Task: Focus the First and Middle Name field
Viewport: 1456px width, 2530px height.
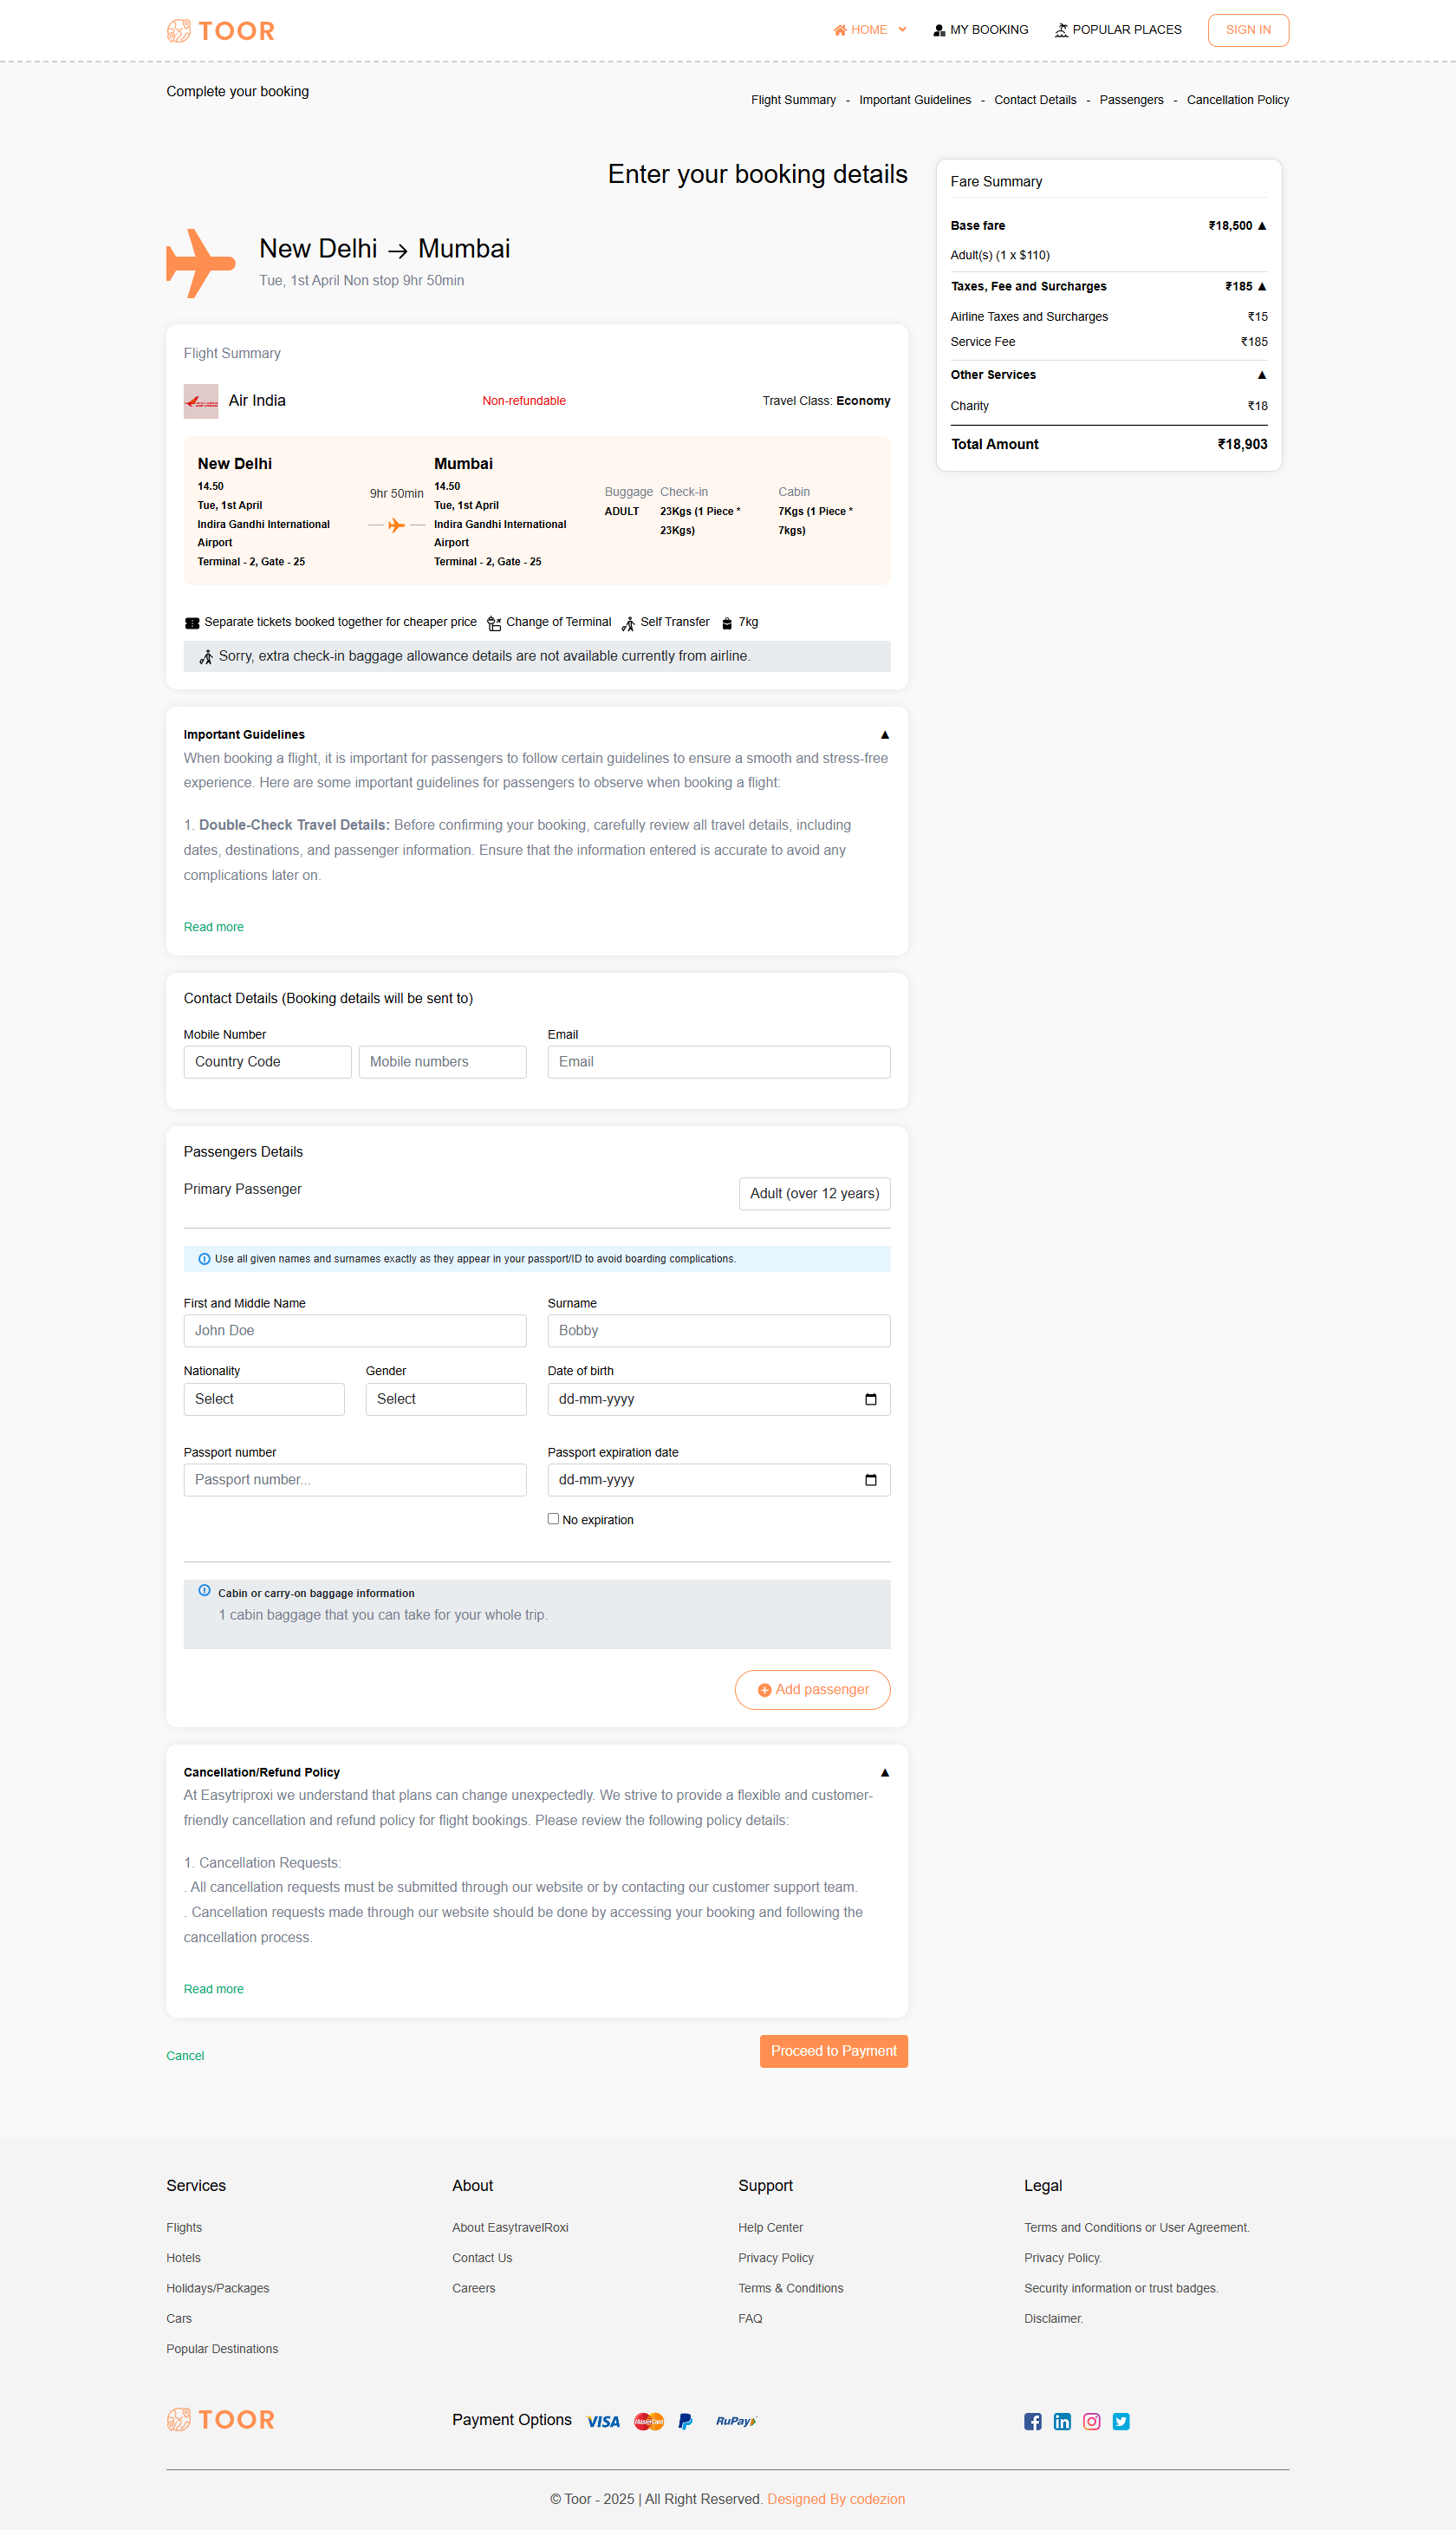Action: (x=355, y=1331)
